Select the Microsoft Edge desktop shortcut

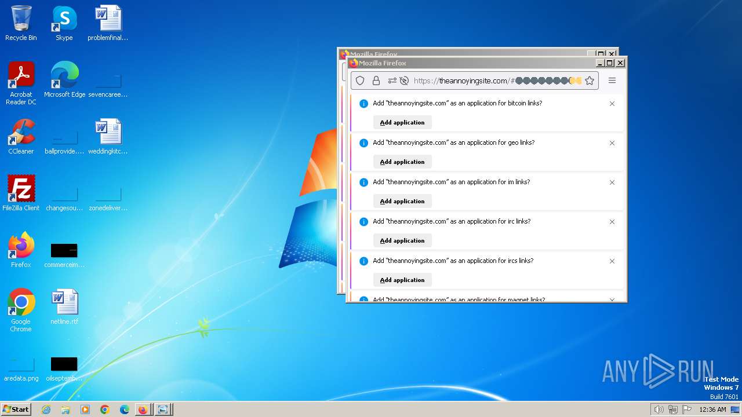coord(64,80)
